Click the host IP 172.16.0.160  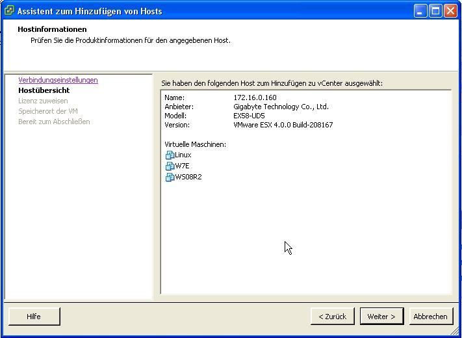(x=255, y=97)
